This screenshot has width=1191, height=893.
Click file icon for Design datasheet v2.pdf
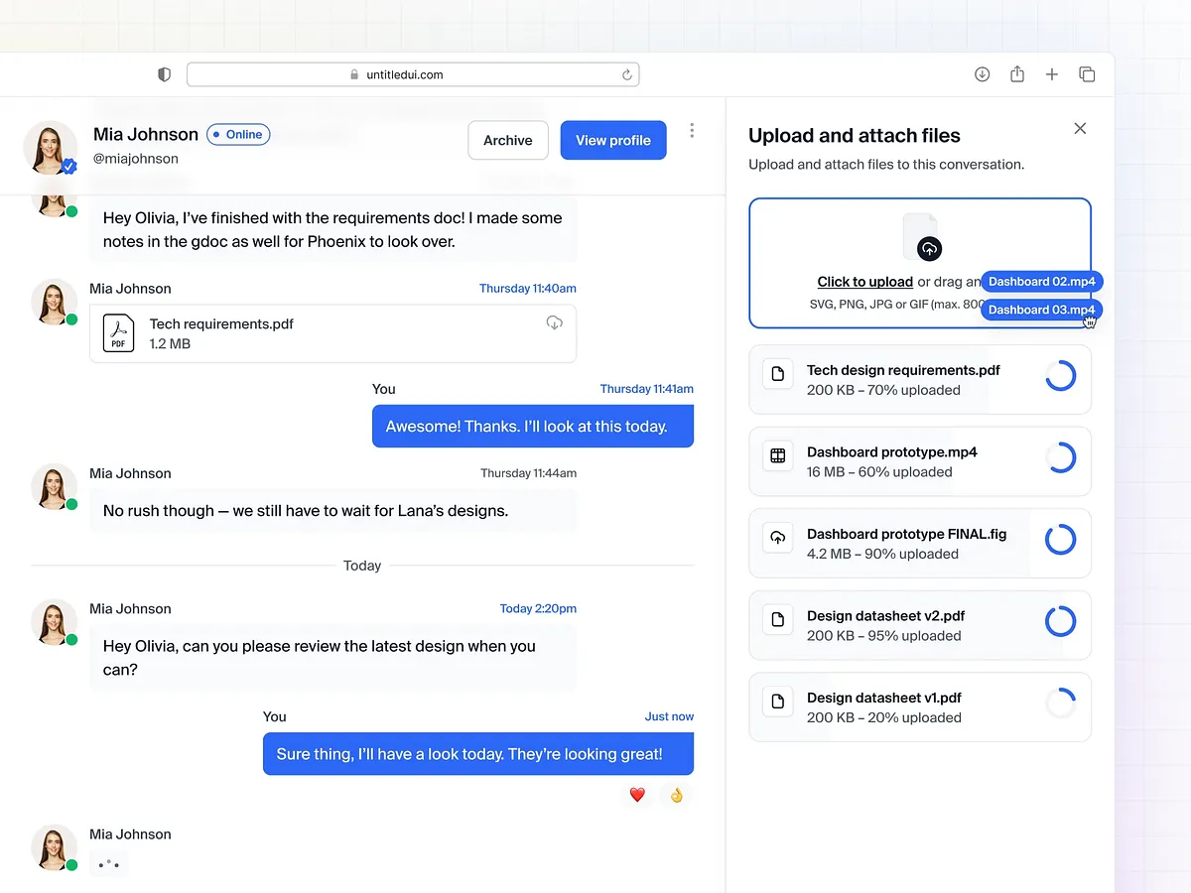click(778, 619)
